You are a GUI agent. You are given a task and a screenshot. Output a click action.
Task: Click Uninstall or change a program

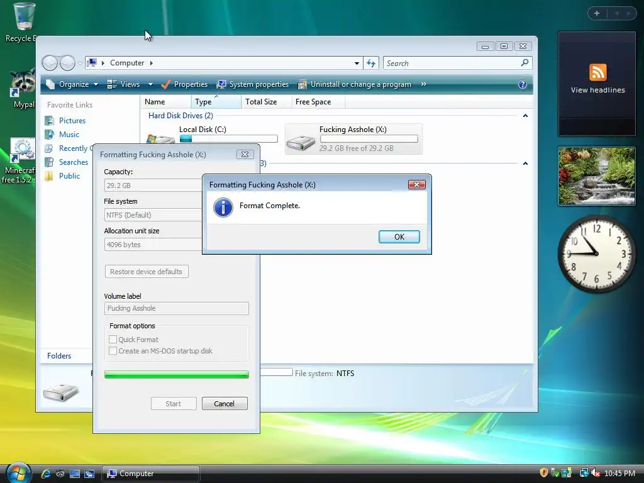click(x=354, y=84)
